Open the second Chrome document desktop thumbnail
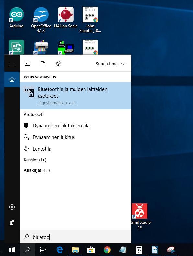Image resolution: width=193 pixels, height=256 pixels. (x=90, y=47)
